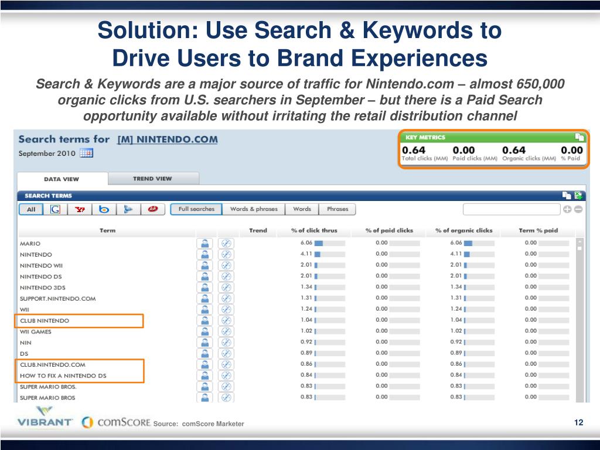Click the minus icon beside search box
Viewport: 600px width, 450px height.
[578, 209]
